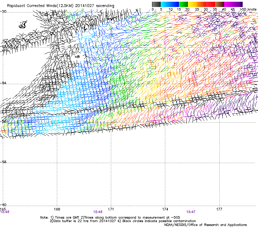Select the yellow 20–25 knots legend segment
Viewport: 258px width, 227px height.
pos(192,4)
